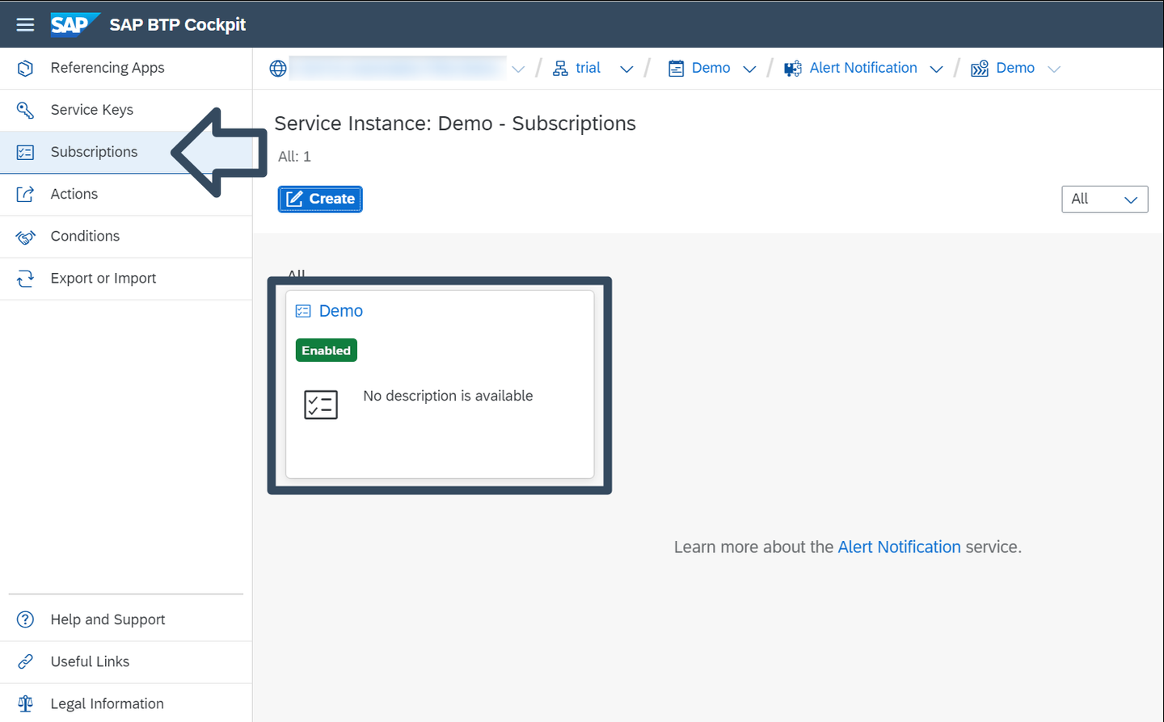
Task: Expand the Alert Notification breadcrumb dropdown arrow
Action: (936, 69)
